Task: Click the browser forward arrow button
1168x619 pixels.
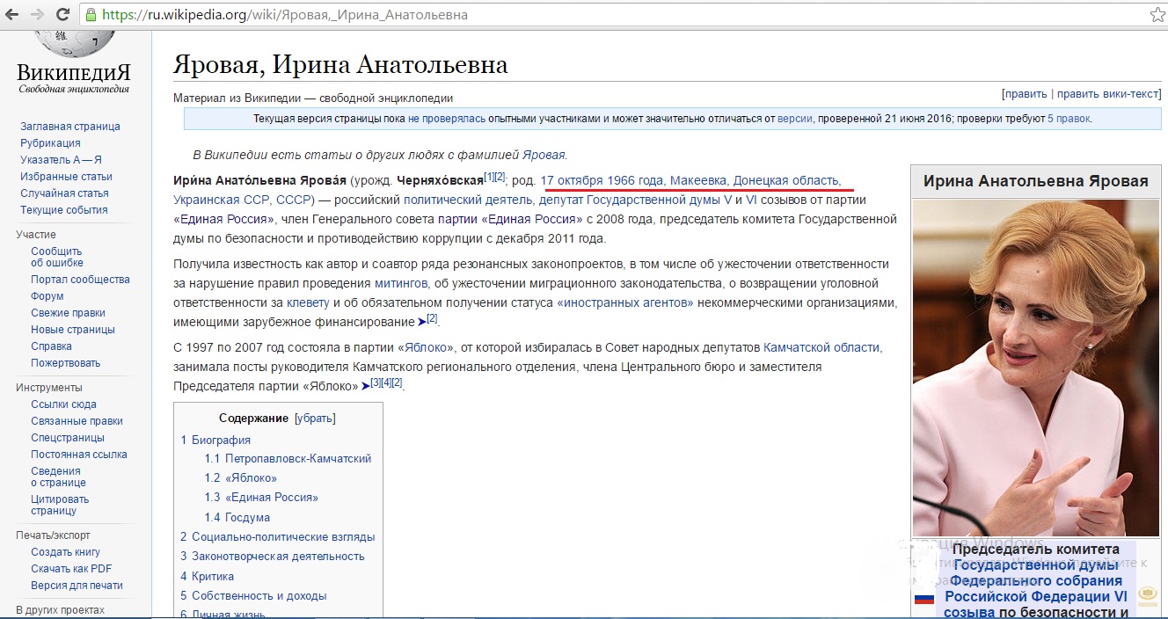Action: click(x=37, y=15)
